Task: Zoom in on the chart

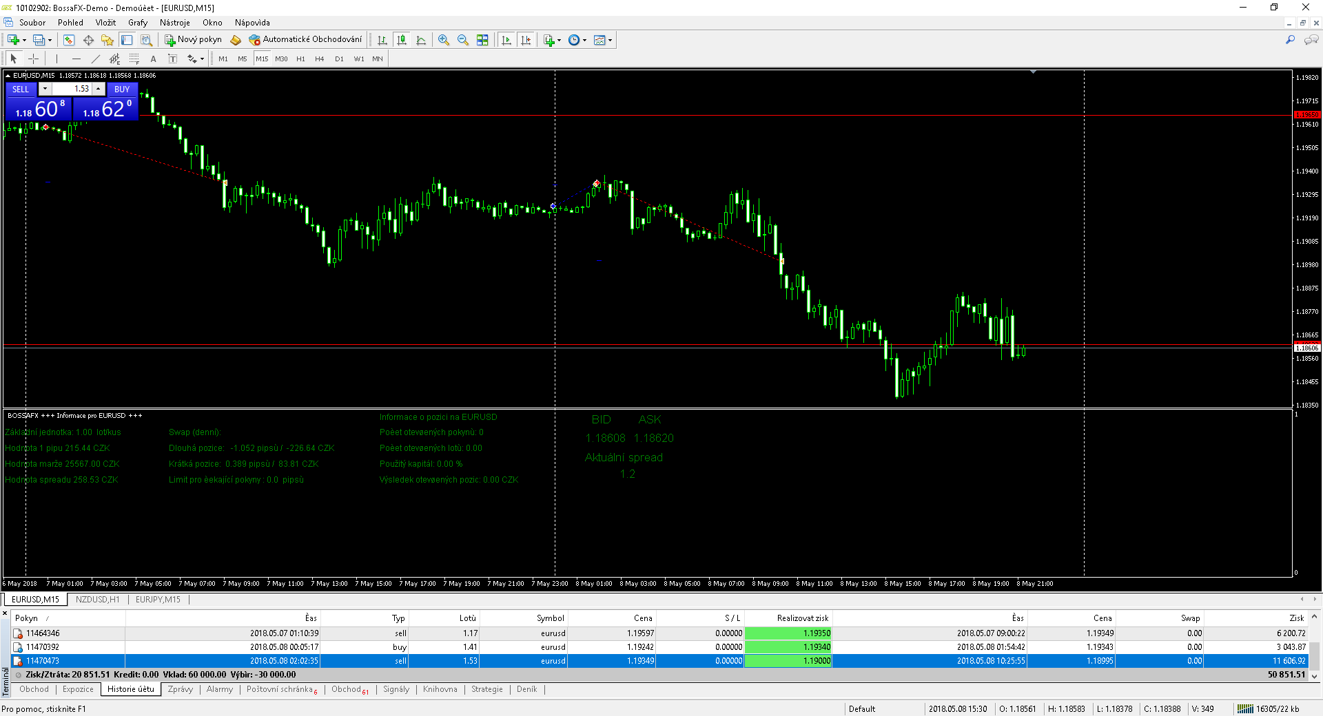Action: (444, 40)
